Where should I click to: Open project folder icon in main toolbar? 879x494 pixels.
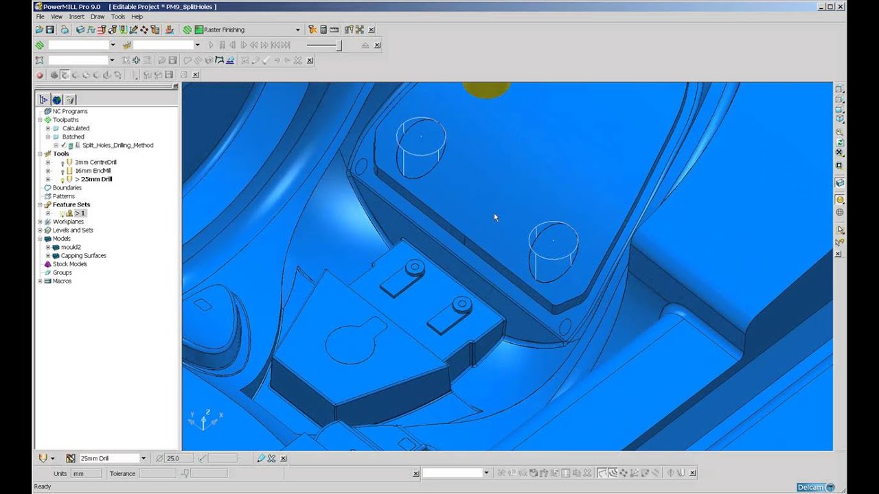tap(39, 30)
